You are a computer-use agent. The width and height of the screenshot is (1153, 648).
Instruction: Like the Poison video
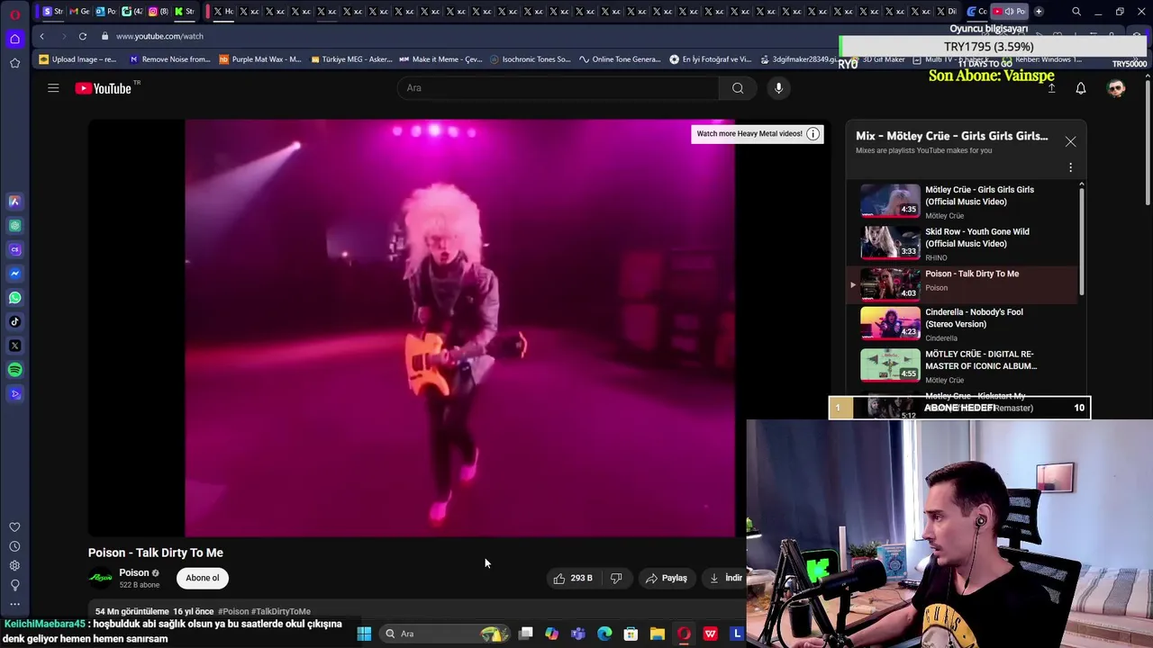coord(573,578)
